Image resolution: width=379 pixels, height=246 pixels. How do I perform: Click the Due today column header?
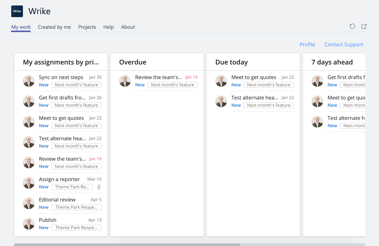pos(232,62)
